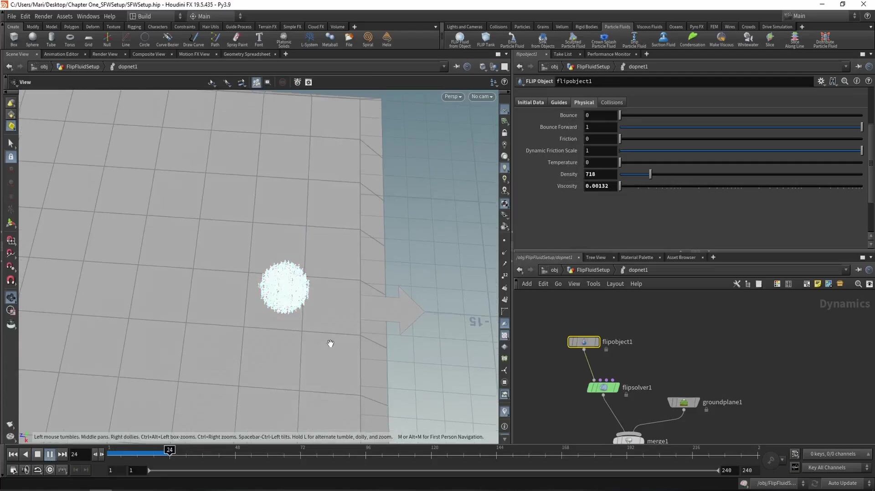Open the Persp viewport dropdown
This screenshot has width=875, height=491.
(x=453, y=97)
